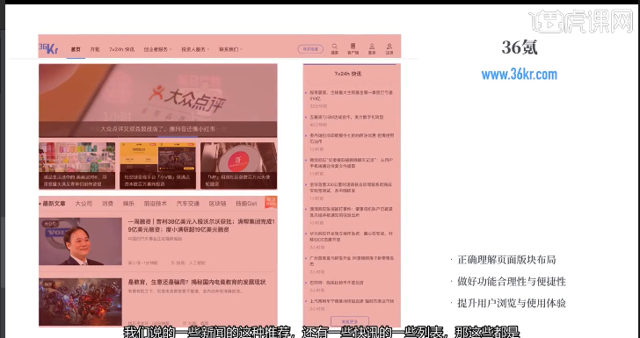Click the www.36kr.com link

(520, 75)
